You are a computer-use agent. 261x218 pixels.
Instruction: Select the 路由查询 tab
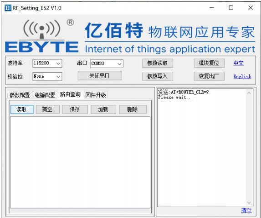click(x=70, y=94)
